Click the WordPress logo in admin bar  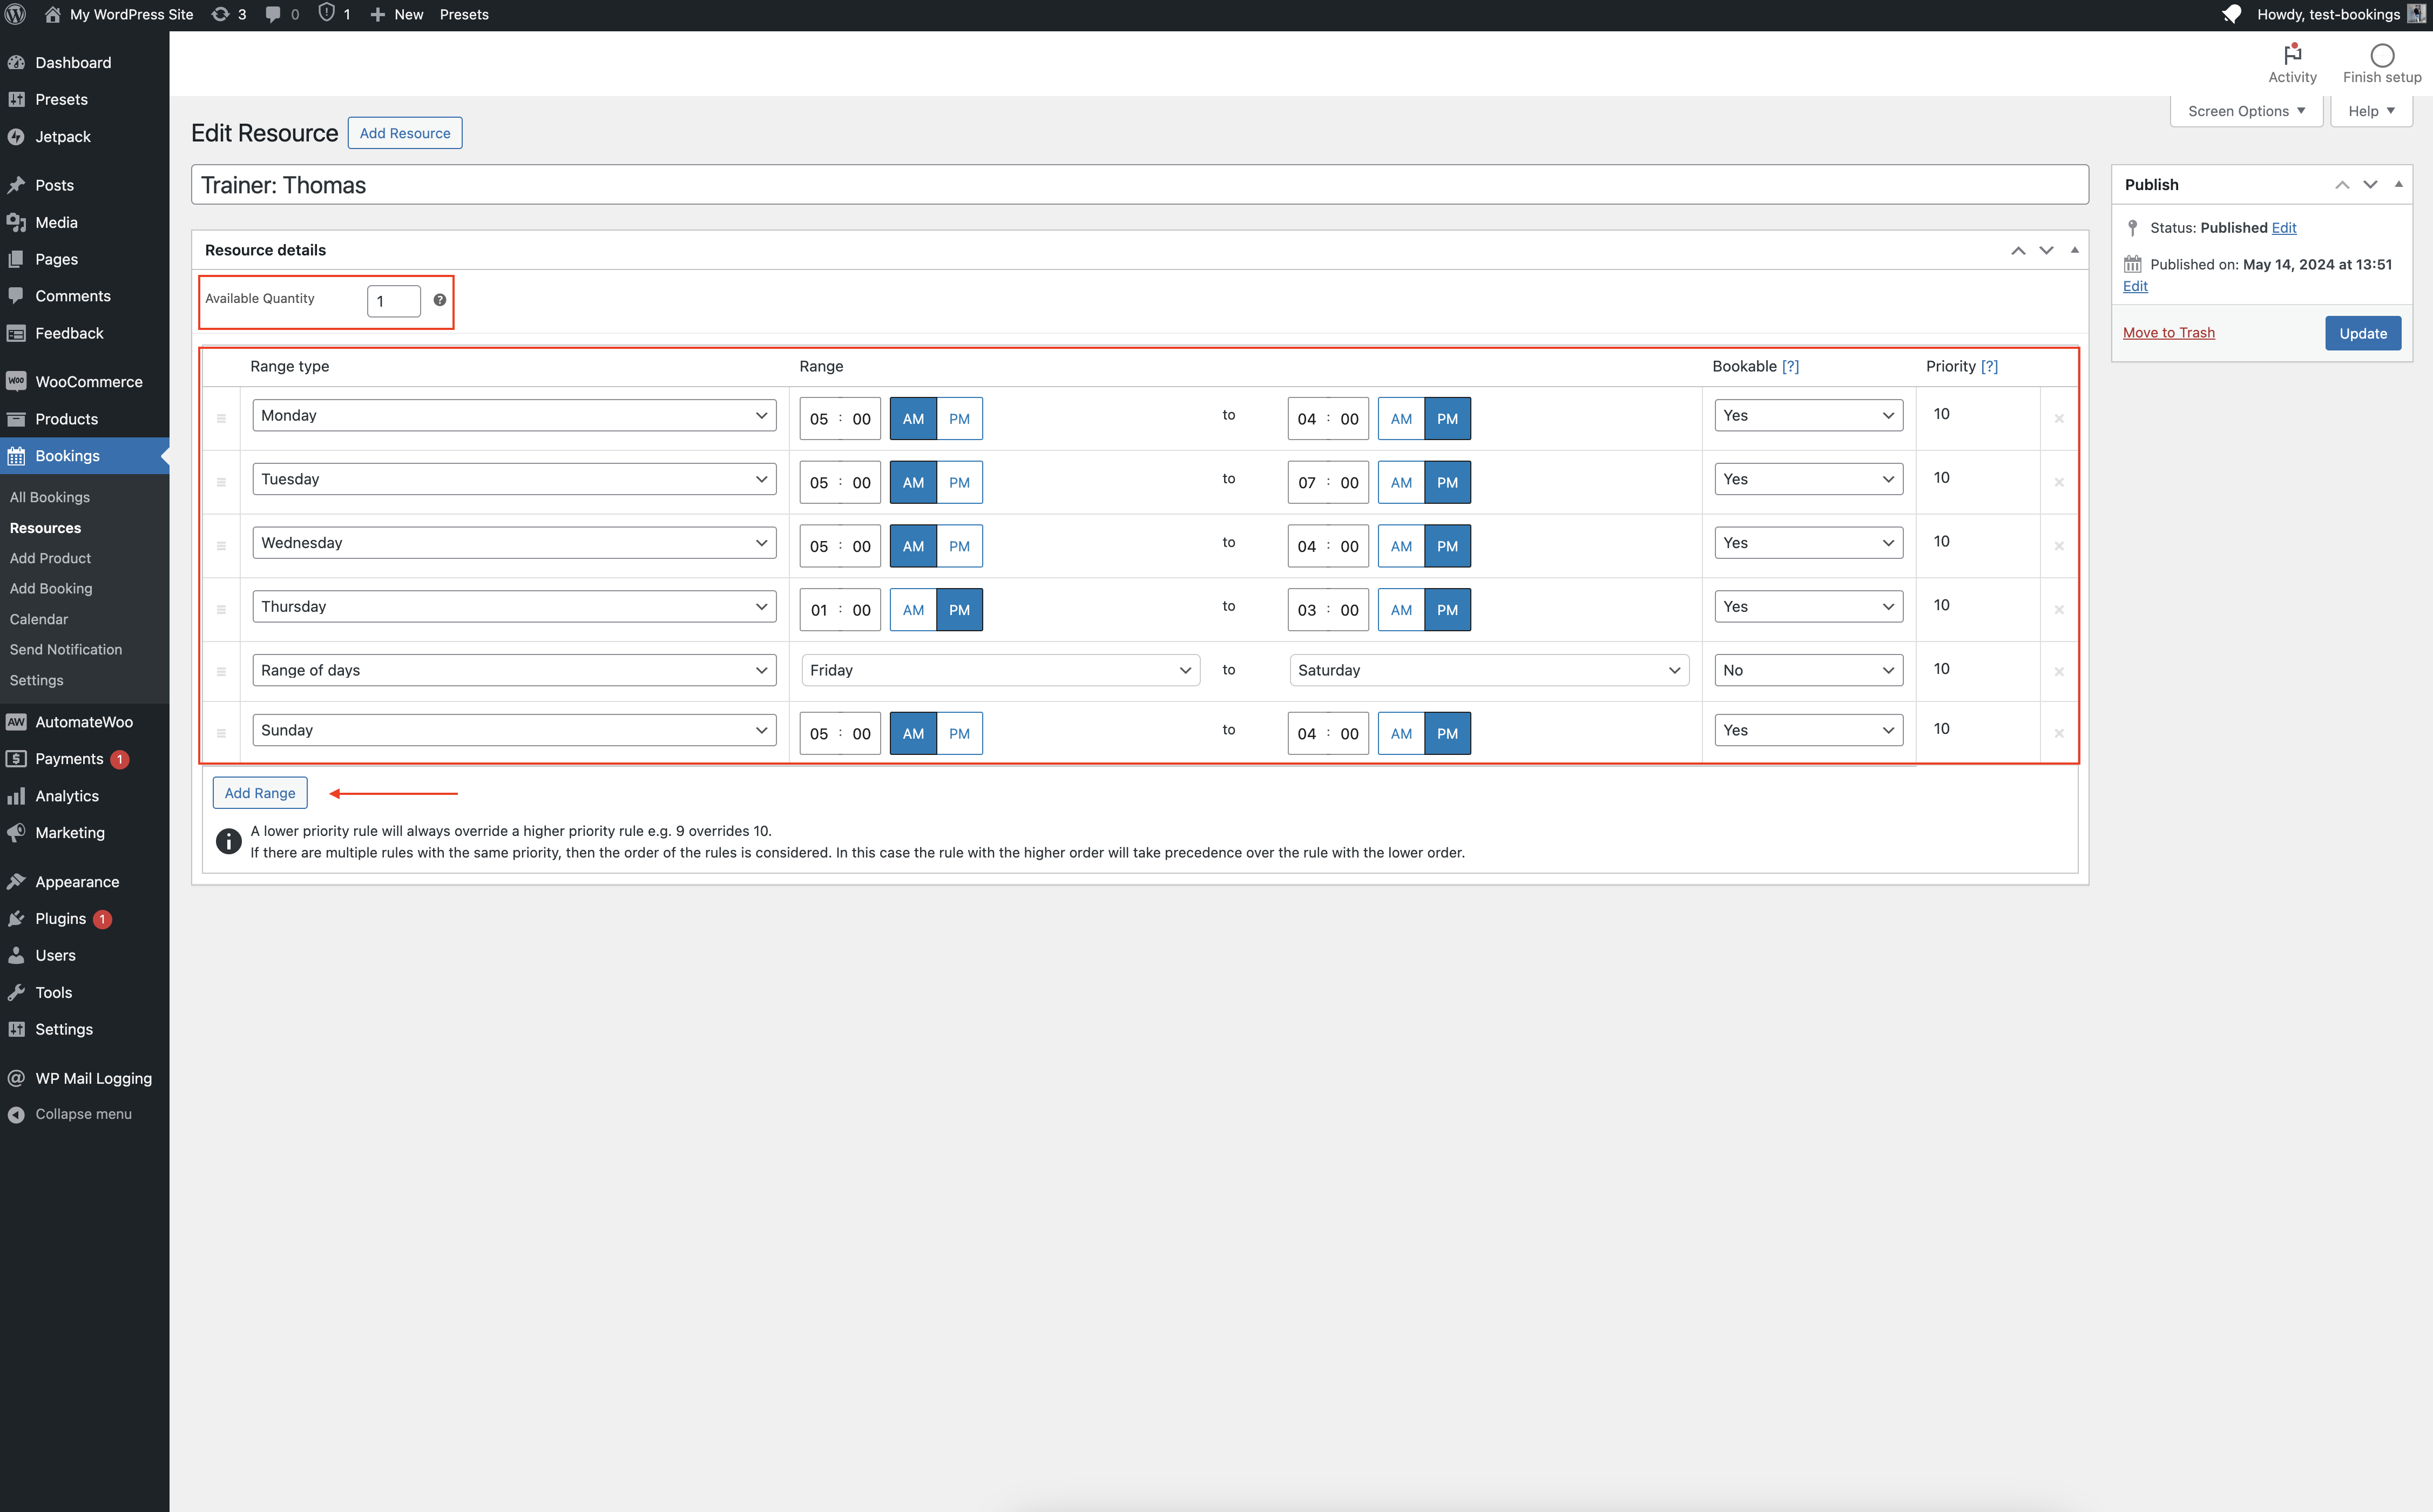16,15
